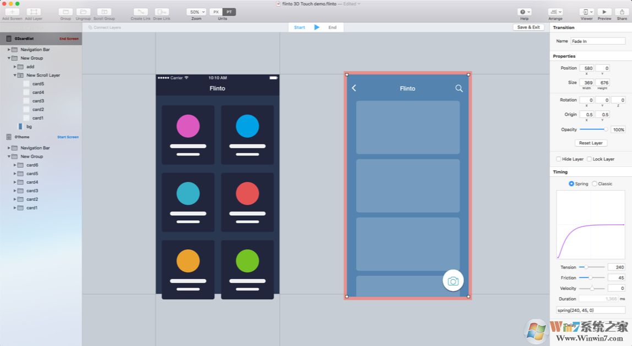The width and height of the screenshot is (632, 346).
Task: Adjust the Velocity slider
Action: [x=592, y=288]
